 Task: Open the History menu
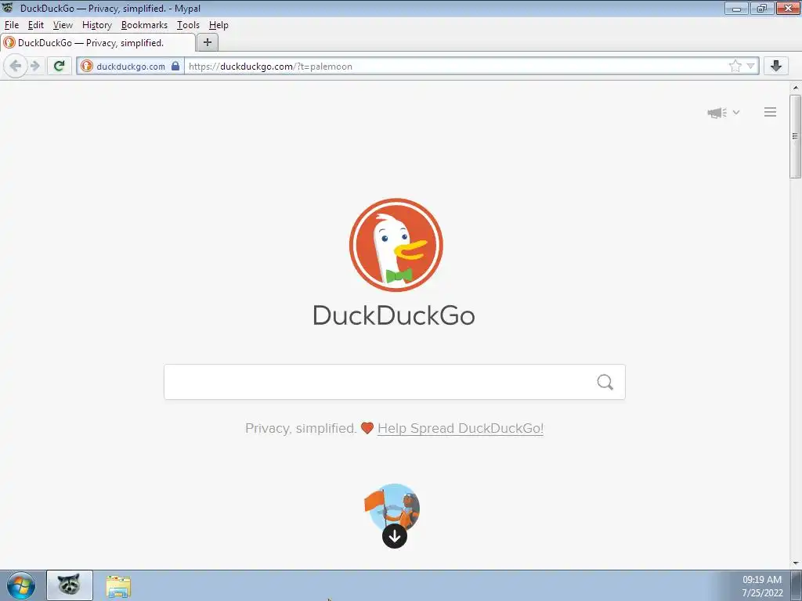[96, 25]
